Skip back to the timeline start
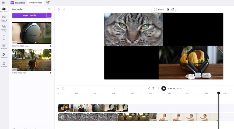This screenshot has width=234, height=129. (x=149, y=89)
